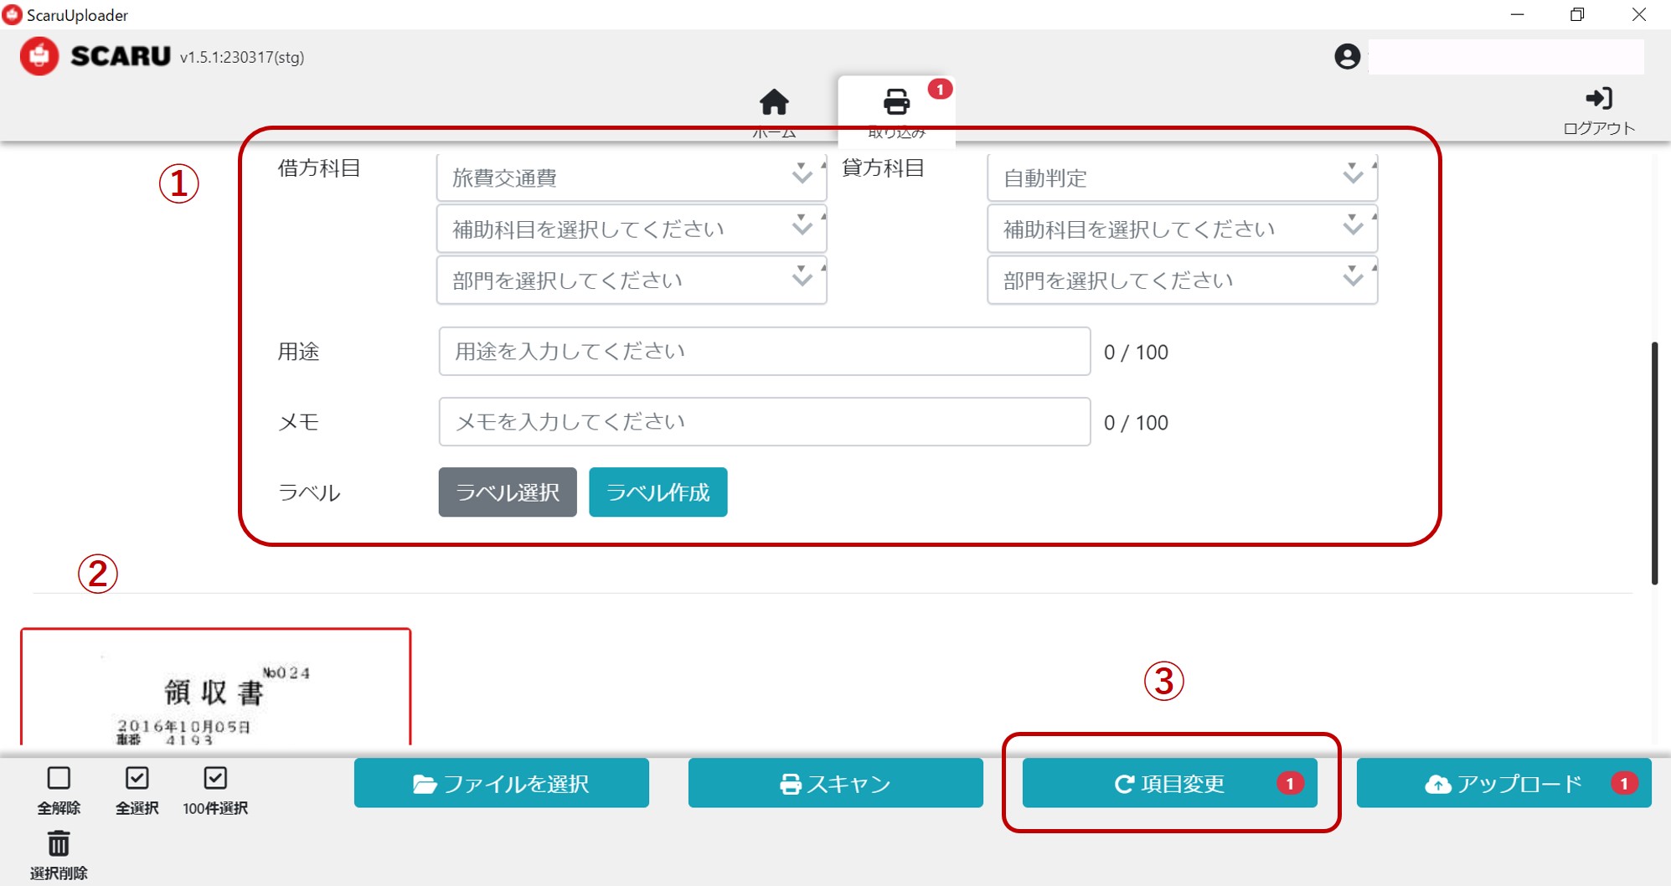Click the vertical scrollbar on the right
The image size is (1671, 886).
1655,462
